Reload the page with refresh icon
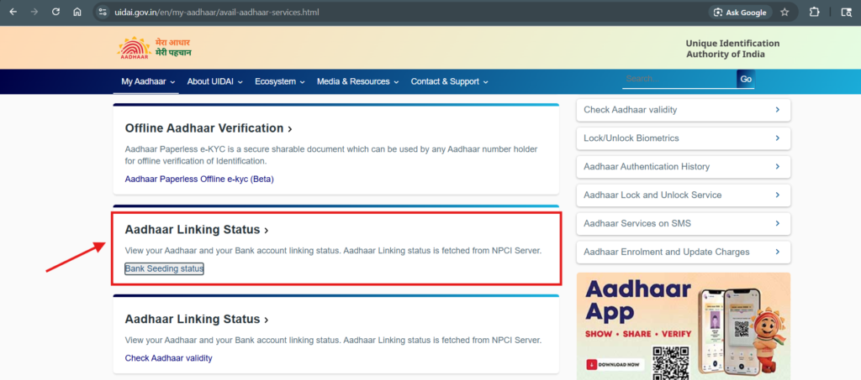The height and width of the screenshot is (380, 861). [x=55, y=13]
